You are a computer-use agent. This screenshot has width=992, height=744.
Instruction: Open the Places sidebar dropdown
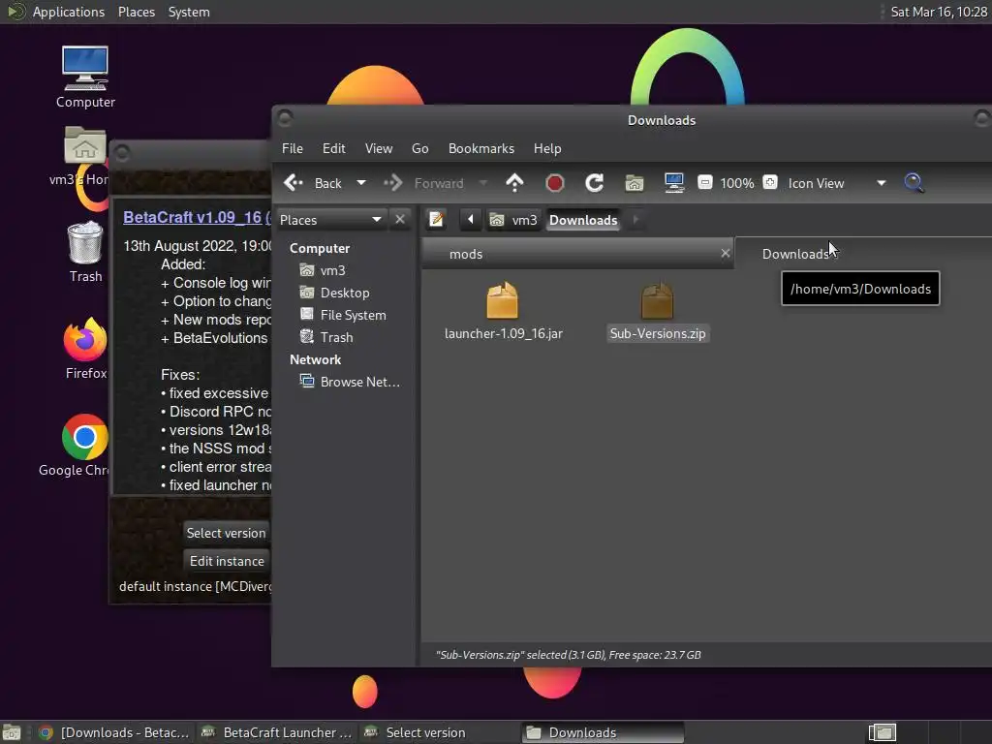(x=331, y=220)
